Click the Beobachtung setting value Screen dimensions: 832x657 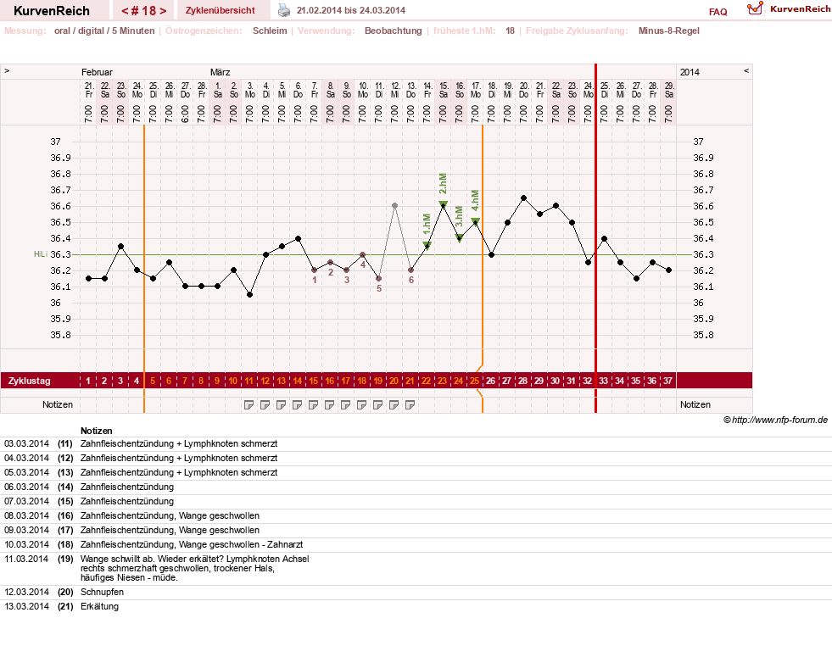point(394,31)
